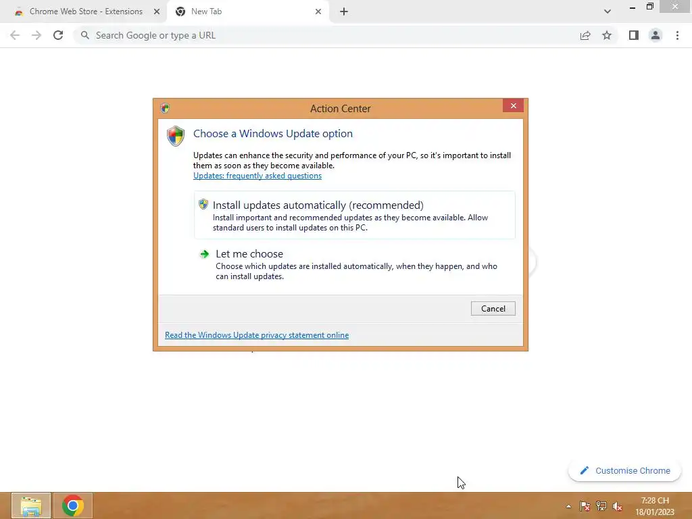Open the Chrome three-dot menu
Screen dimensions: 692x519
click(677, 35)
